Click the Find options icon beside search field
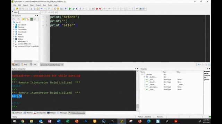The image size is (222, 124). [55, 12]
